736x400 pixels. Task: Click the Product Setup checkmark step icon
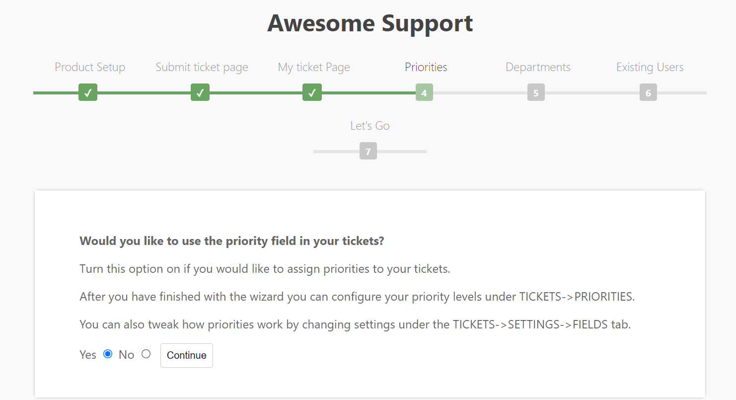[88, 92]
